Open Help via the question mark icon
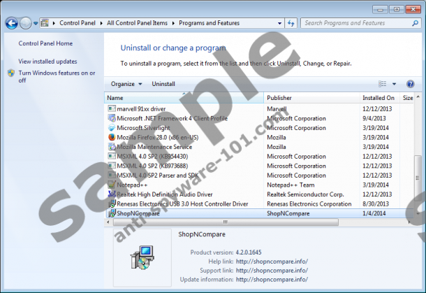The width and height of the screenshot is (426, 293). [x=410, y=84]
